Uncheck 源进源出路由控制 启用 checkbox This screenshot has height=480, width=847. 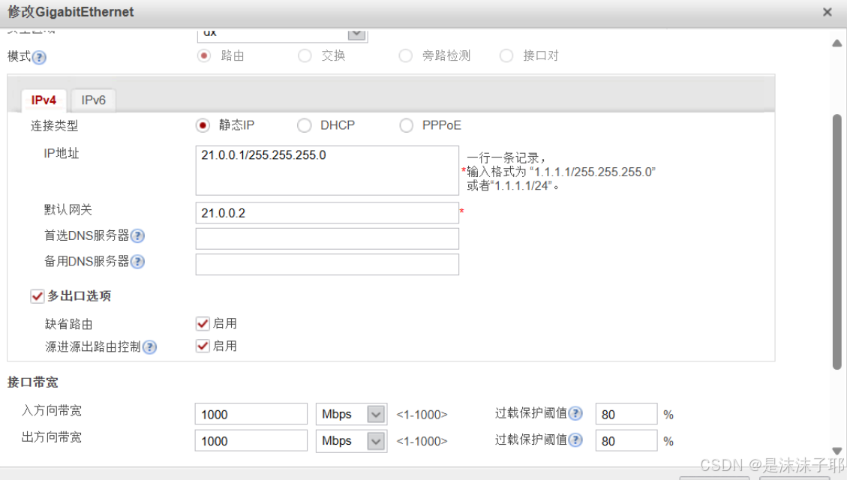(203, 346)
